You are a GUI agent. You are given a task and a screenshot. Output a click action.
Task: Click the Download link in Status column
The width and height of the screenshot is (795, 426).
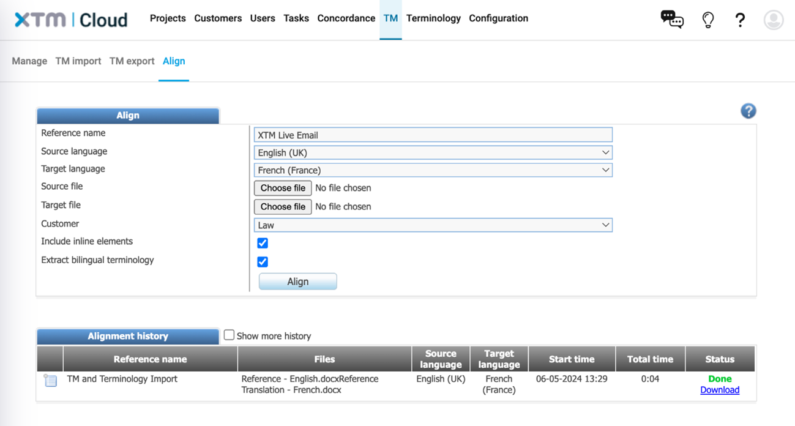pyautogui.click(x=720, y=390)
